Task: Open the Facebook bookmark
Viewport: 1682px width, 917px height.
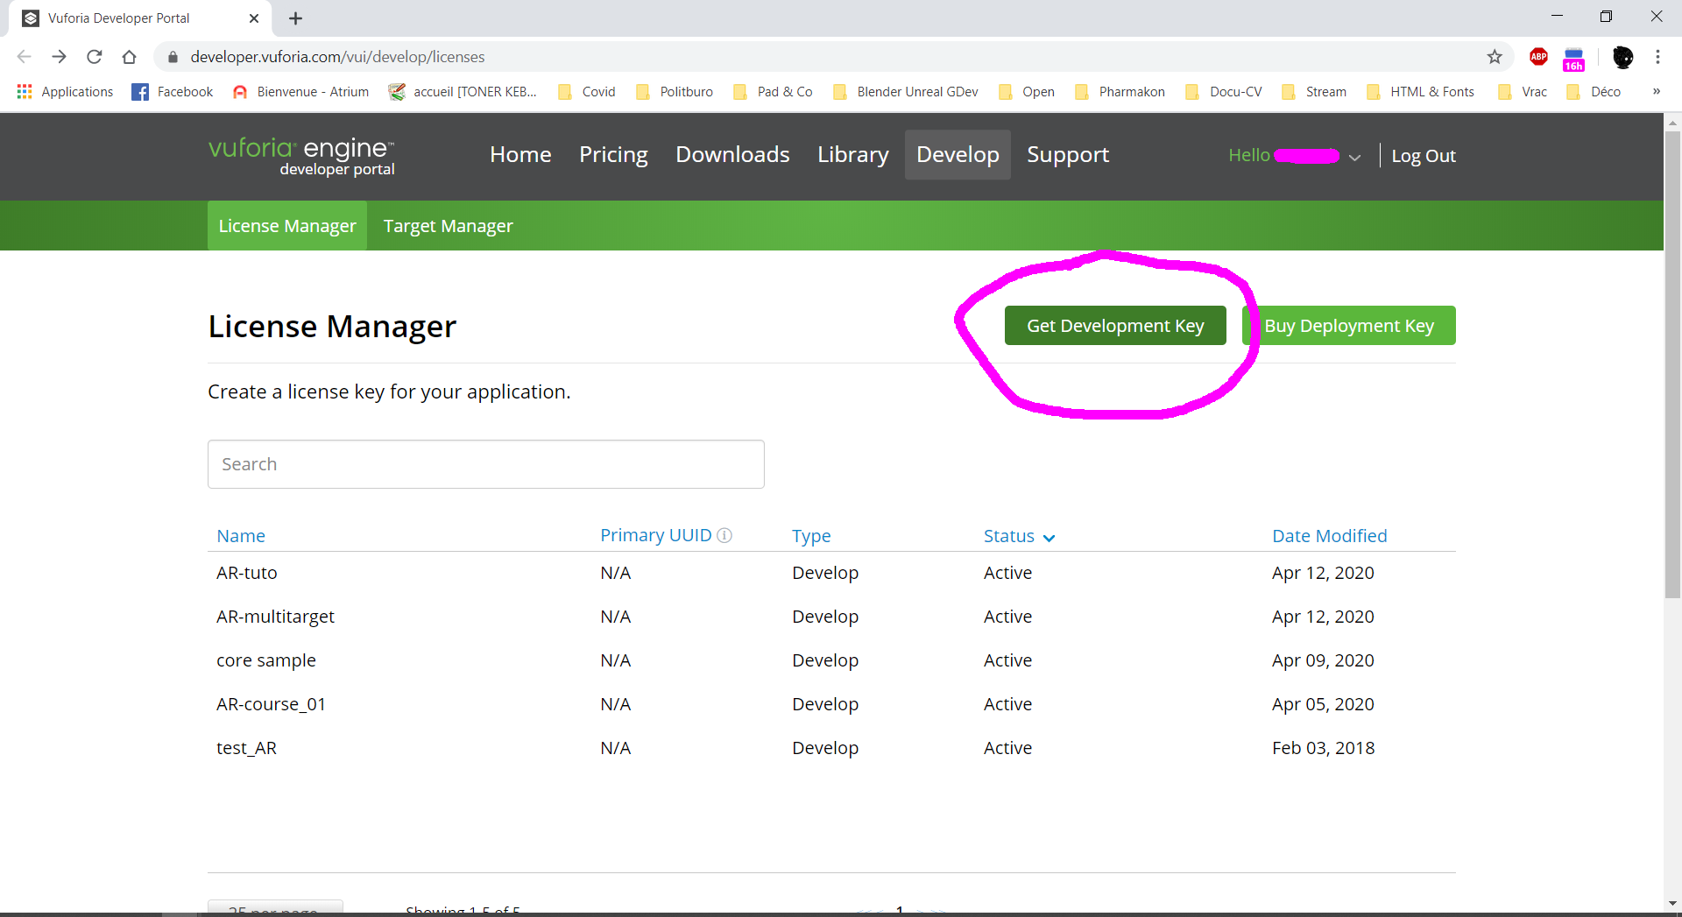Action: click(173, 92)
